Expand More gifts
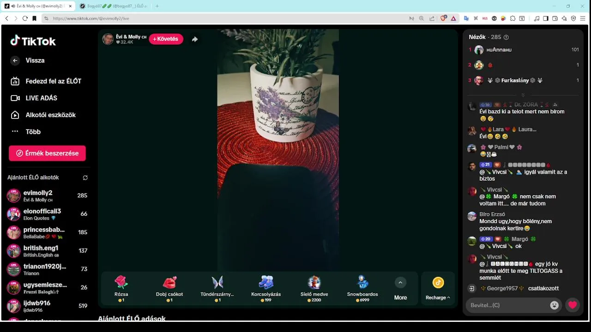Viewport: 591px width, 332px height. (x=400, y=289)
